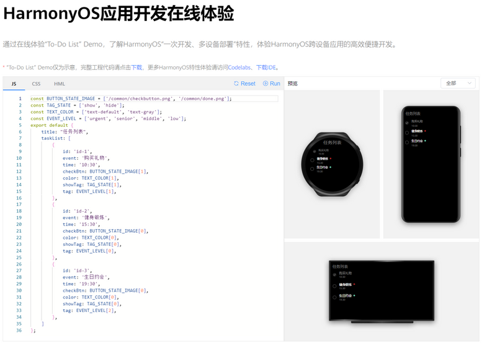This screenshot has width=482, height=343.
Task: Check 购买礼物 task on the watch preview
Action: (315, 152)
